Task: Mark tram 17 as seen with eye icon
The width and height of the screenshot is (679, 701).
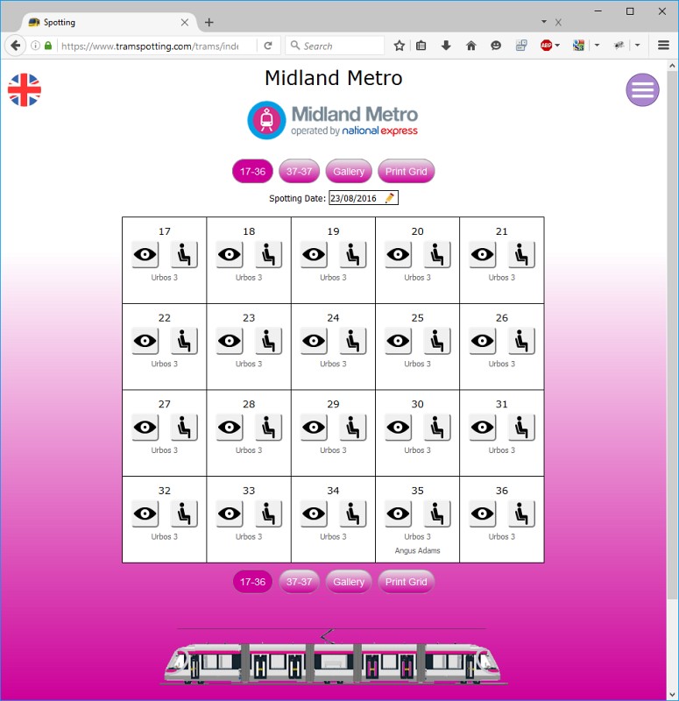Action: click(145, 254)
